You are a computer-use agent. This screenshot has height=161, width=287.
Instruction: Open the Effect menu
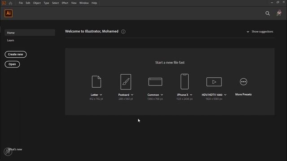click(x=65, y=3)
